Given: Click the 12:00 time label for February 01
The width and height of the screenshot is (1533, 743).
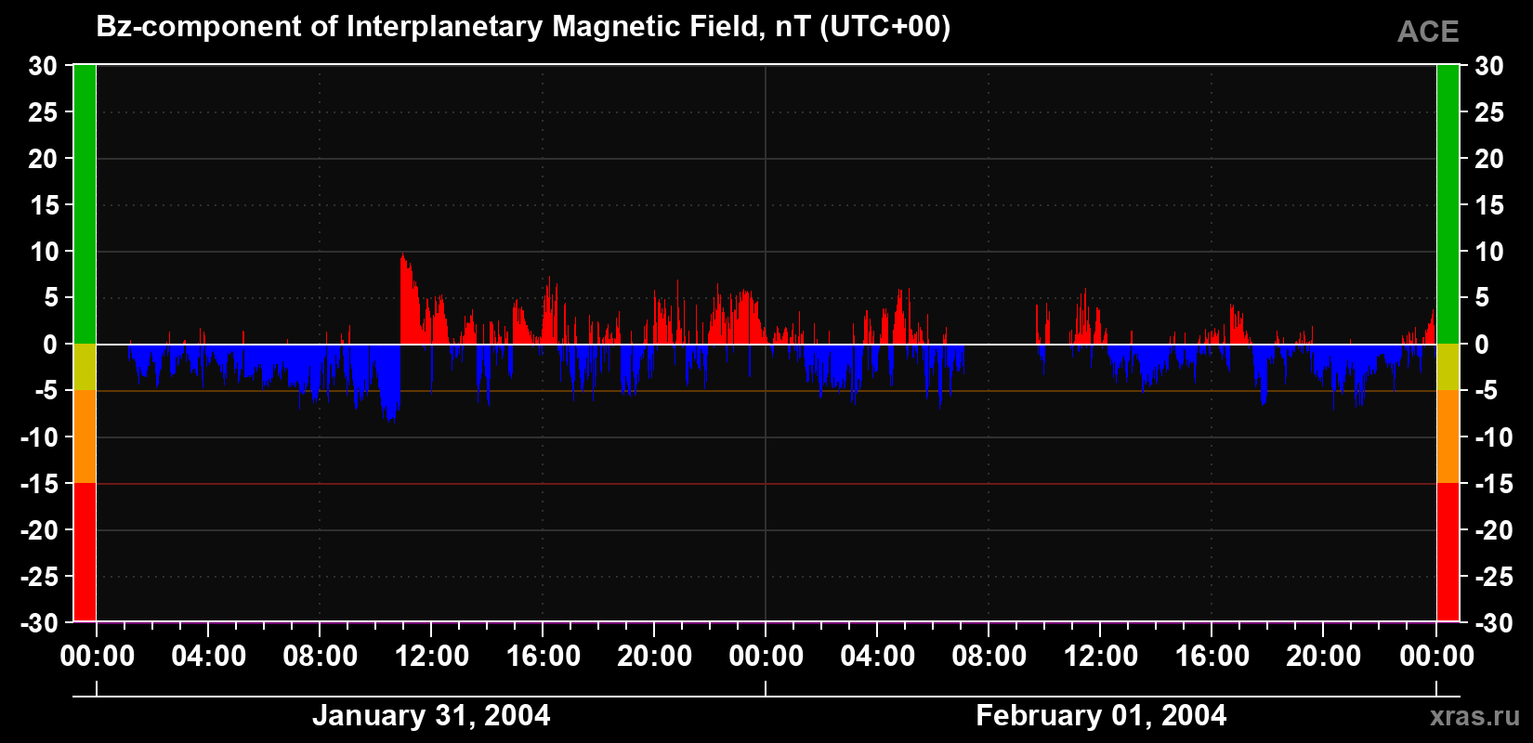Looking at the screenshot, I should point(1100,657).
